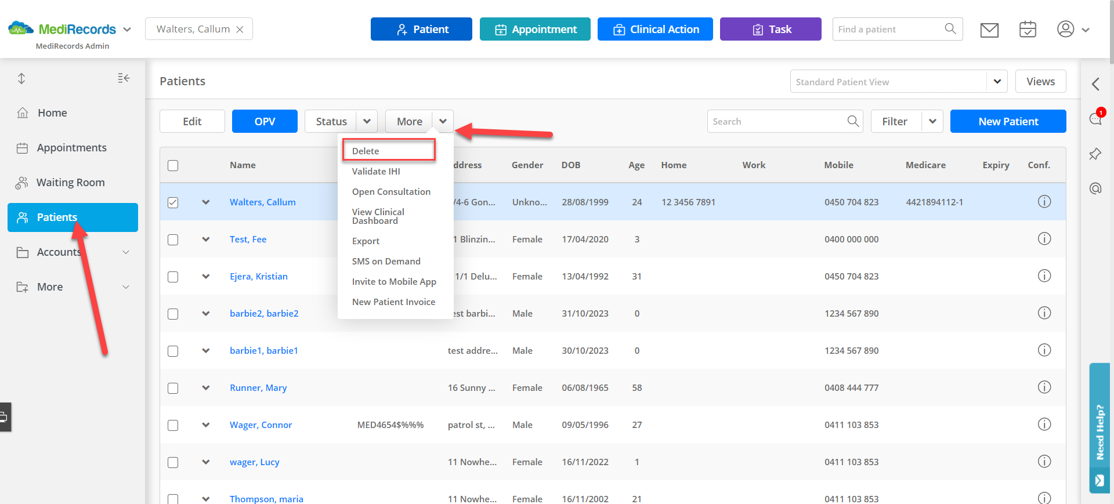Screen dimensions: 1114x504
Task: Click the info icon for barbie1, barbie1
Action: [1044, 350]
